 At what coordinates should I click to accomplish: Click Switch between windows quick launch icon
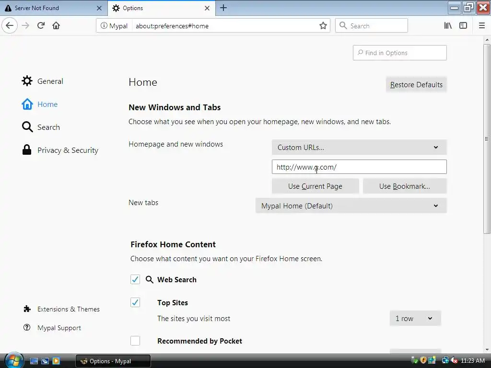coord(45,361)
